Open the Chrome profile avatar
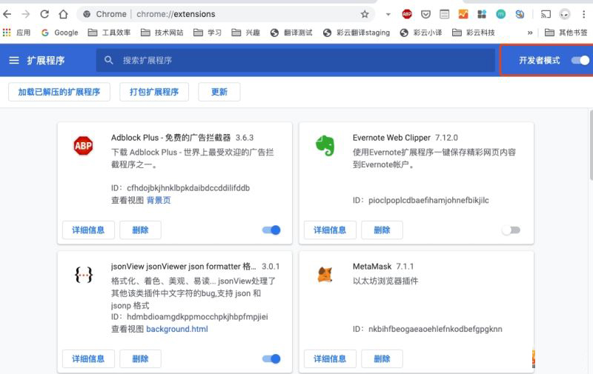The height and width of the screenshot is (374, 593). tap(565, 14)
